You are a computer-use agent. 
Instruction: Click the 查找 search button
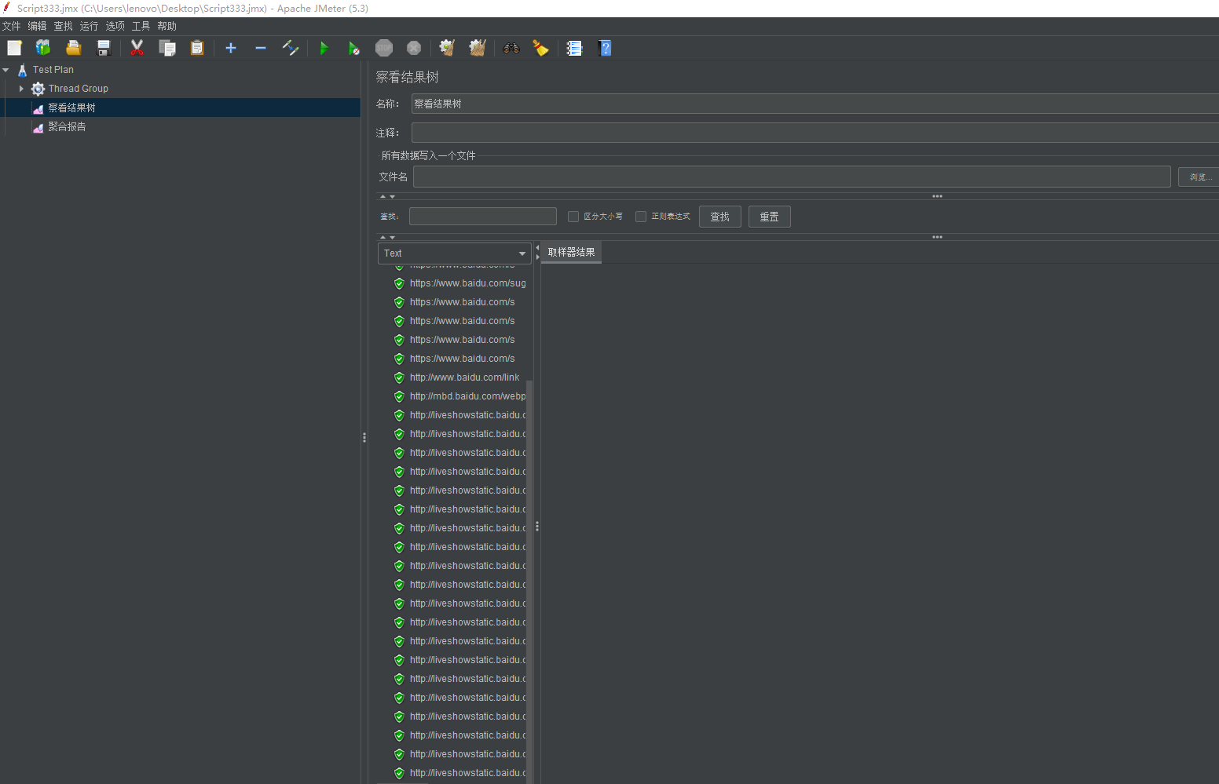[720, 217]
